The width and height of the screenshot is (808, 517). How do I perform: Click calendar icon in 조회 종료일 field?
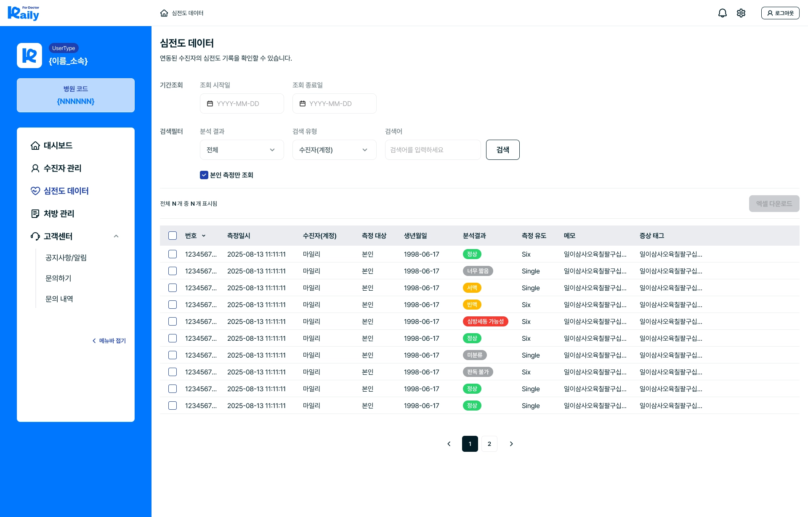tap(303, 103)
